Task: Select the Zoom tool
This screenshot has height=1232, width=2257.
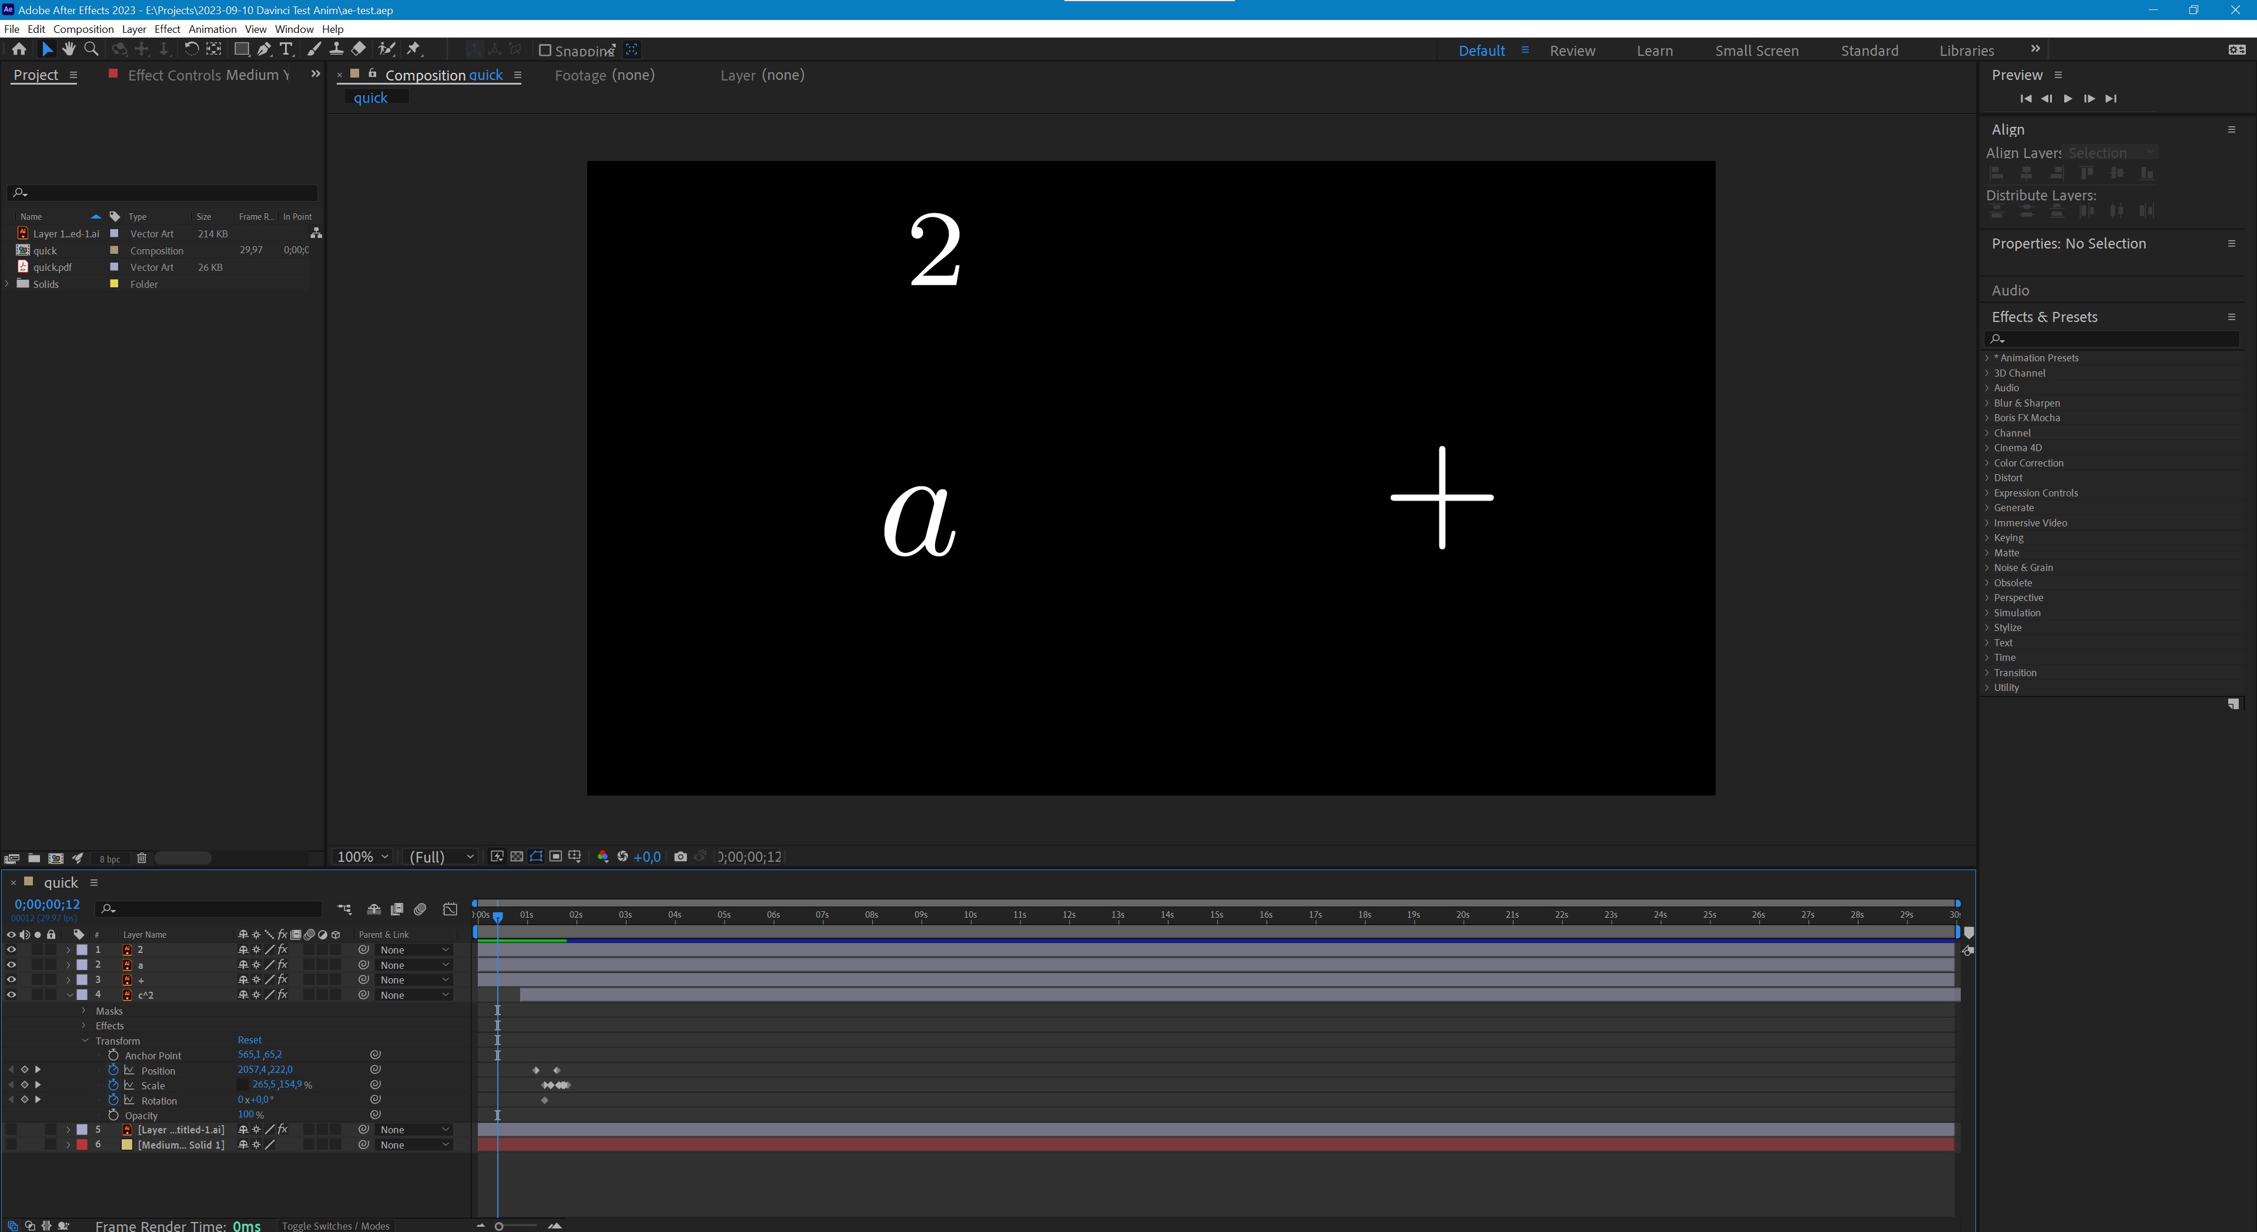Action: pos(91,49)
